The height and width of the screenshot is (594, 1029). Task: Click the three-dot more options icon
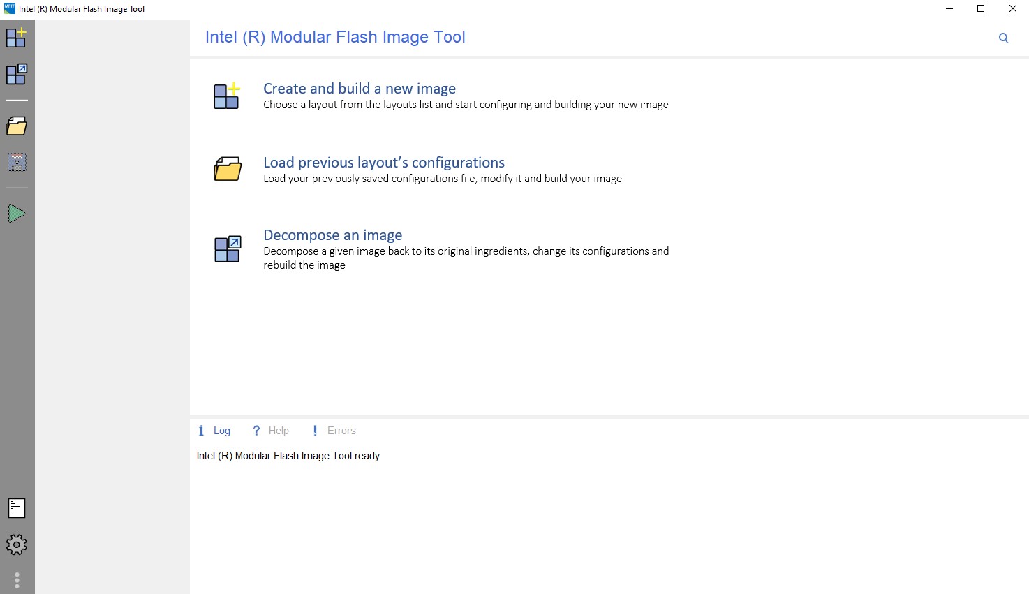17,581
